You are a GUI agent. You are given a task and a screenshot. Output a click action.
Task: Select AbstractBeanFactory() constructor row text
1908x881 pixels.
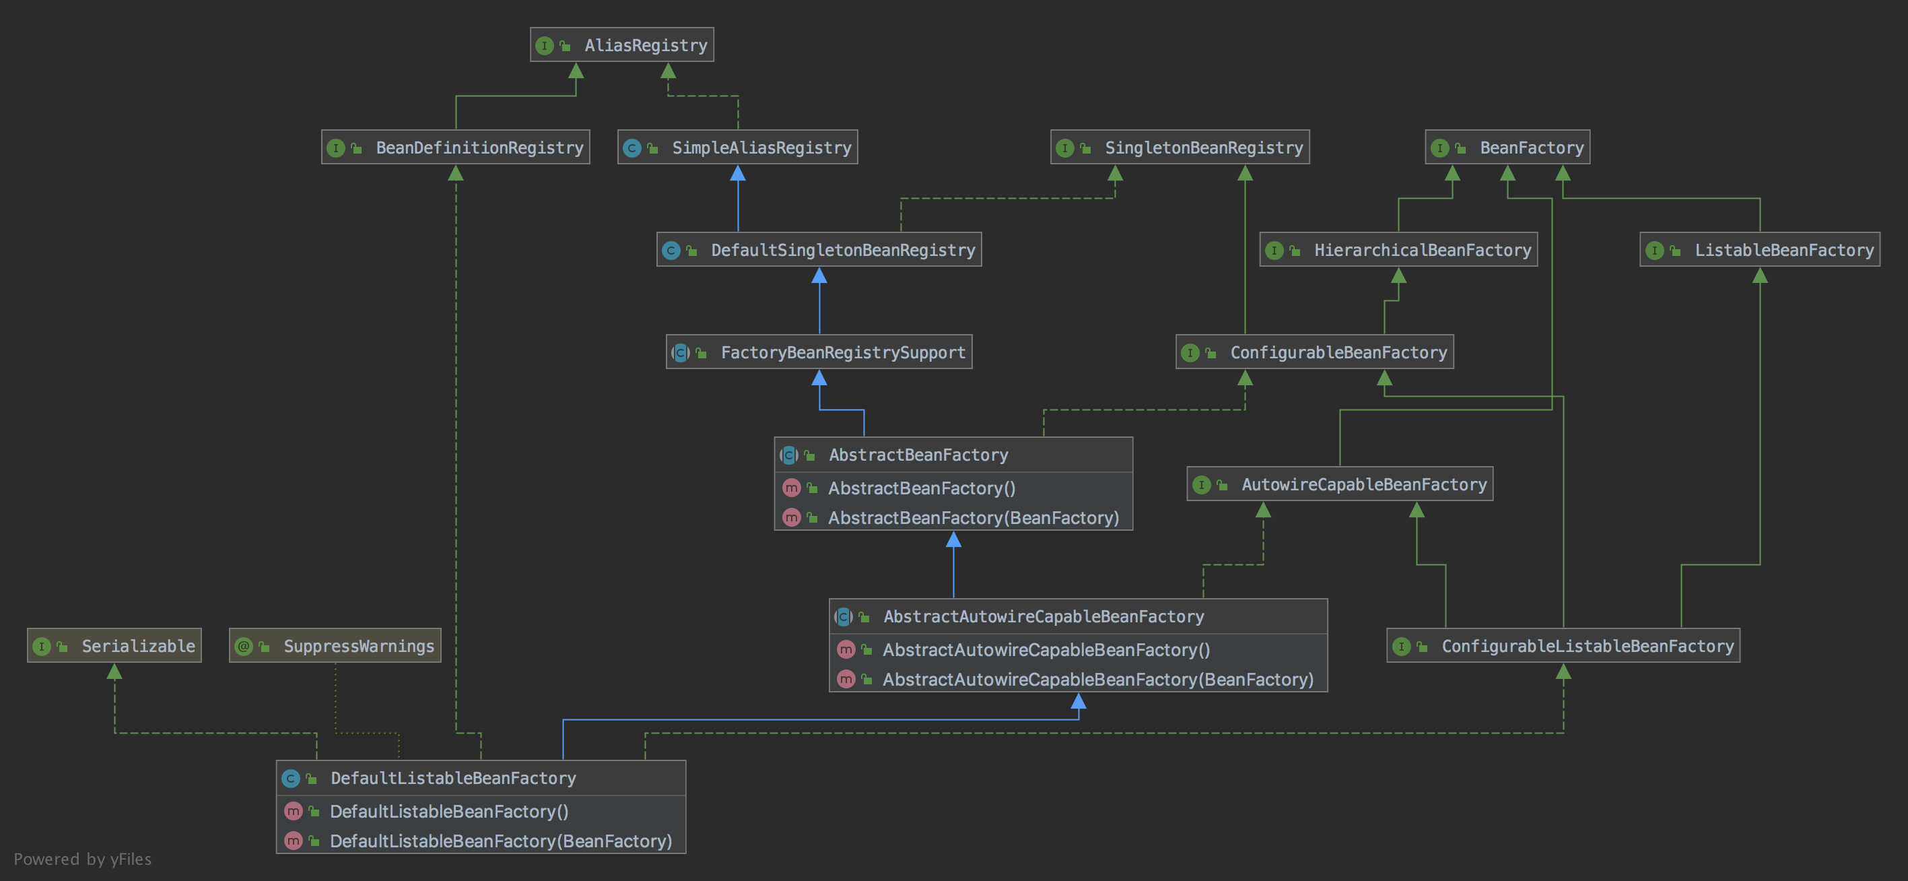(922, 488)
